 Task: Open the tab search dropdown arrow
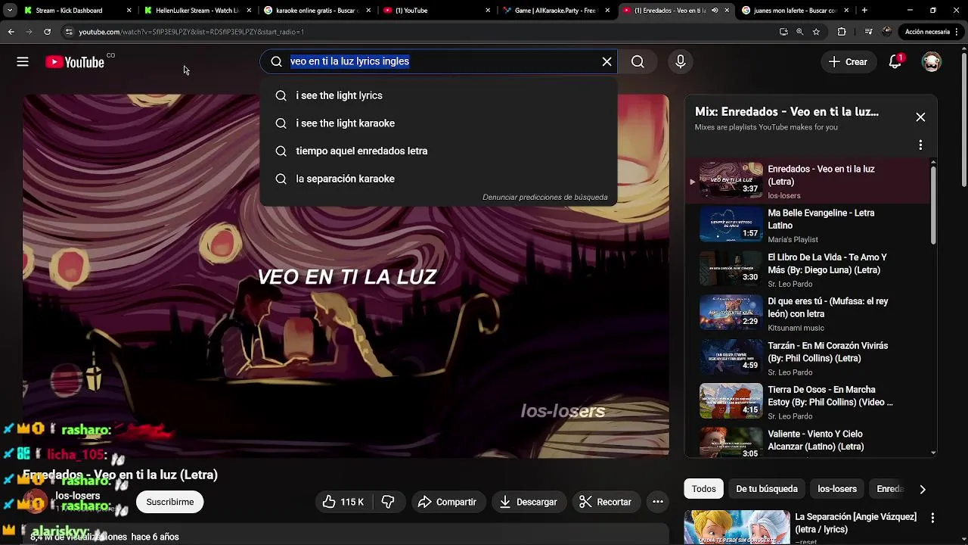[10, 11]
